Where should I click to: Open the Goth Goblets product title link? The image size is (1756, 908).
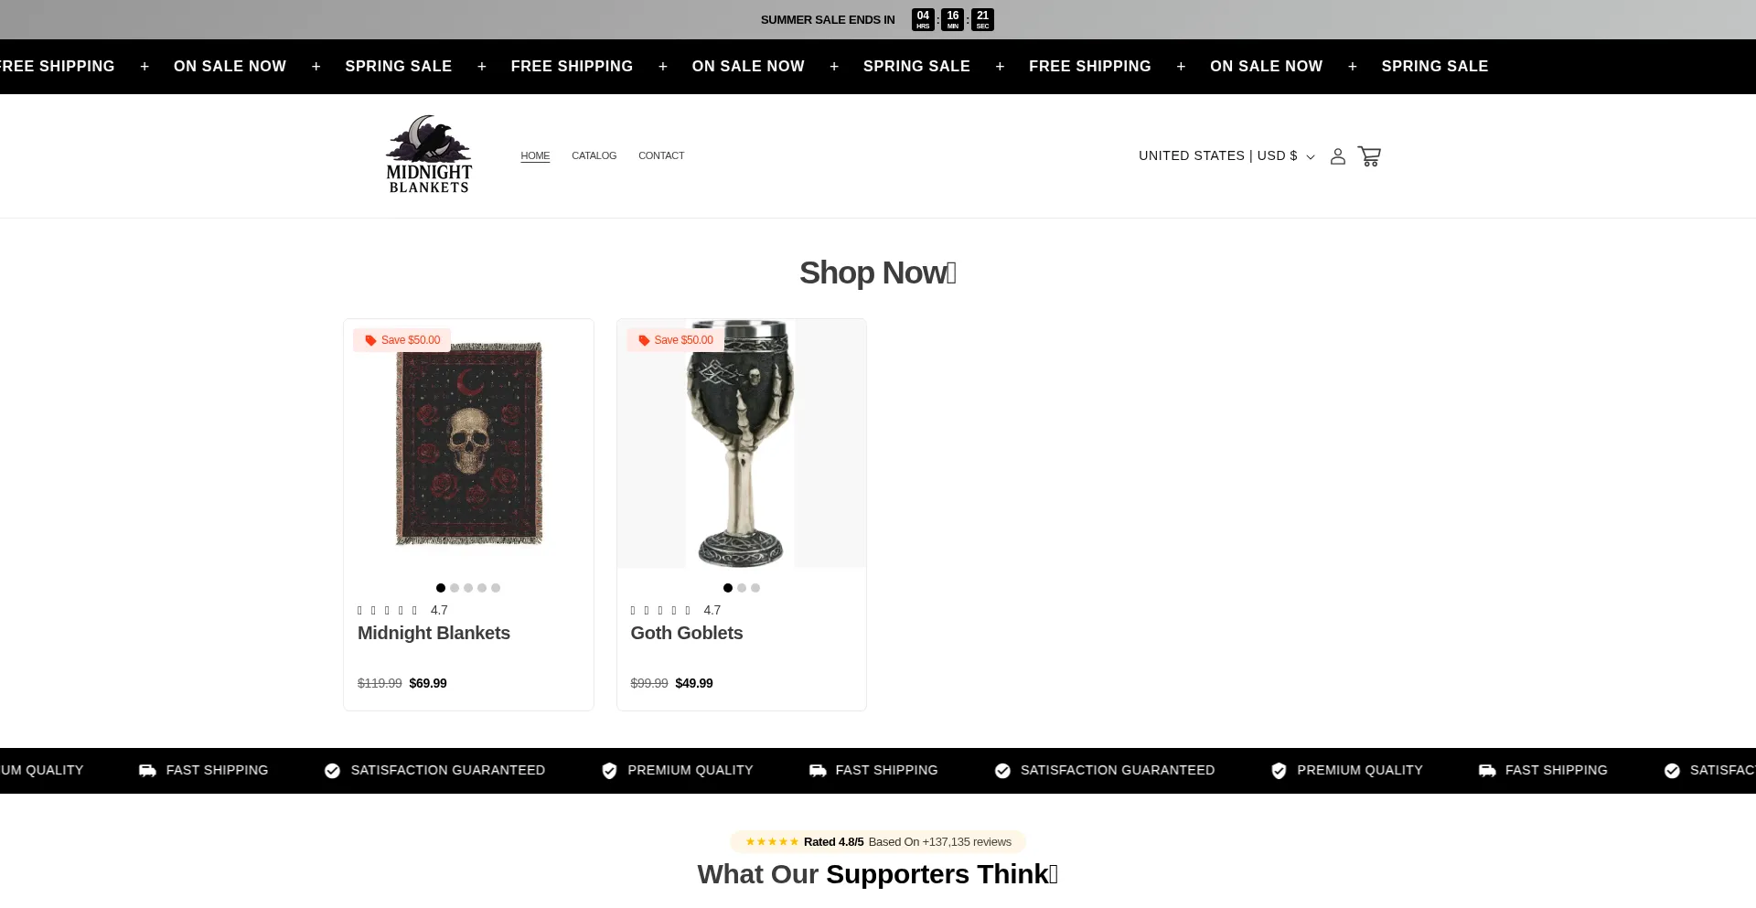tap(687, 633)
